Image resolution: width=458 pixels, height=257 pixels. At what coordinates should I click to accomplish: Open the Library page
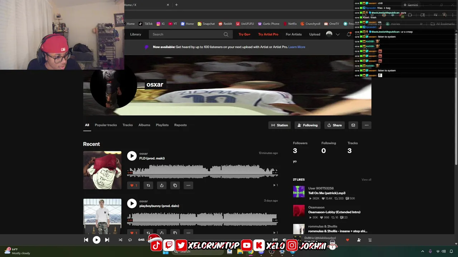pyautogui.click(x=136, y=34)
